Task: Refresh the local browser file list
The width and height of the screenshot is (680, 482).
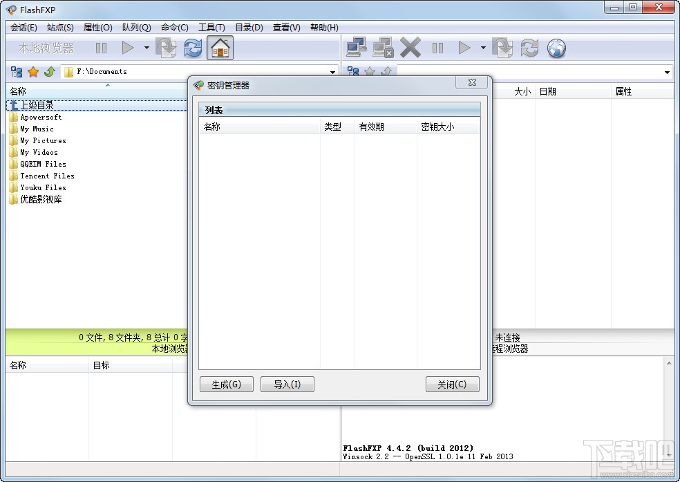Action: [x=192, y=48]
